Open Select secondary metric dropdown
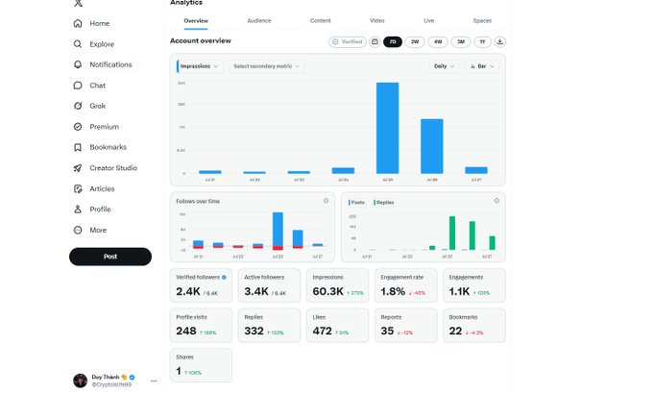The width and height of the screenshot is (653, 394). 267,66
